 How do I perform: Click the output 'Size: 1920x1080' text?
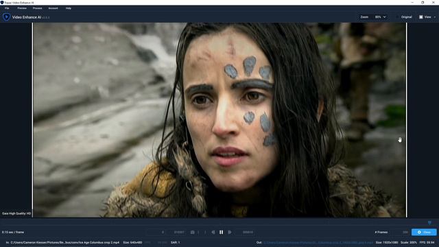(x=387, y=242)
